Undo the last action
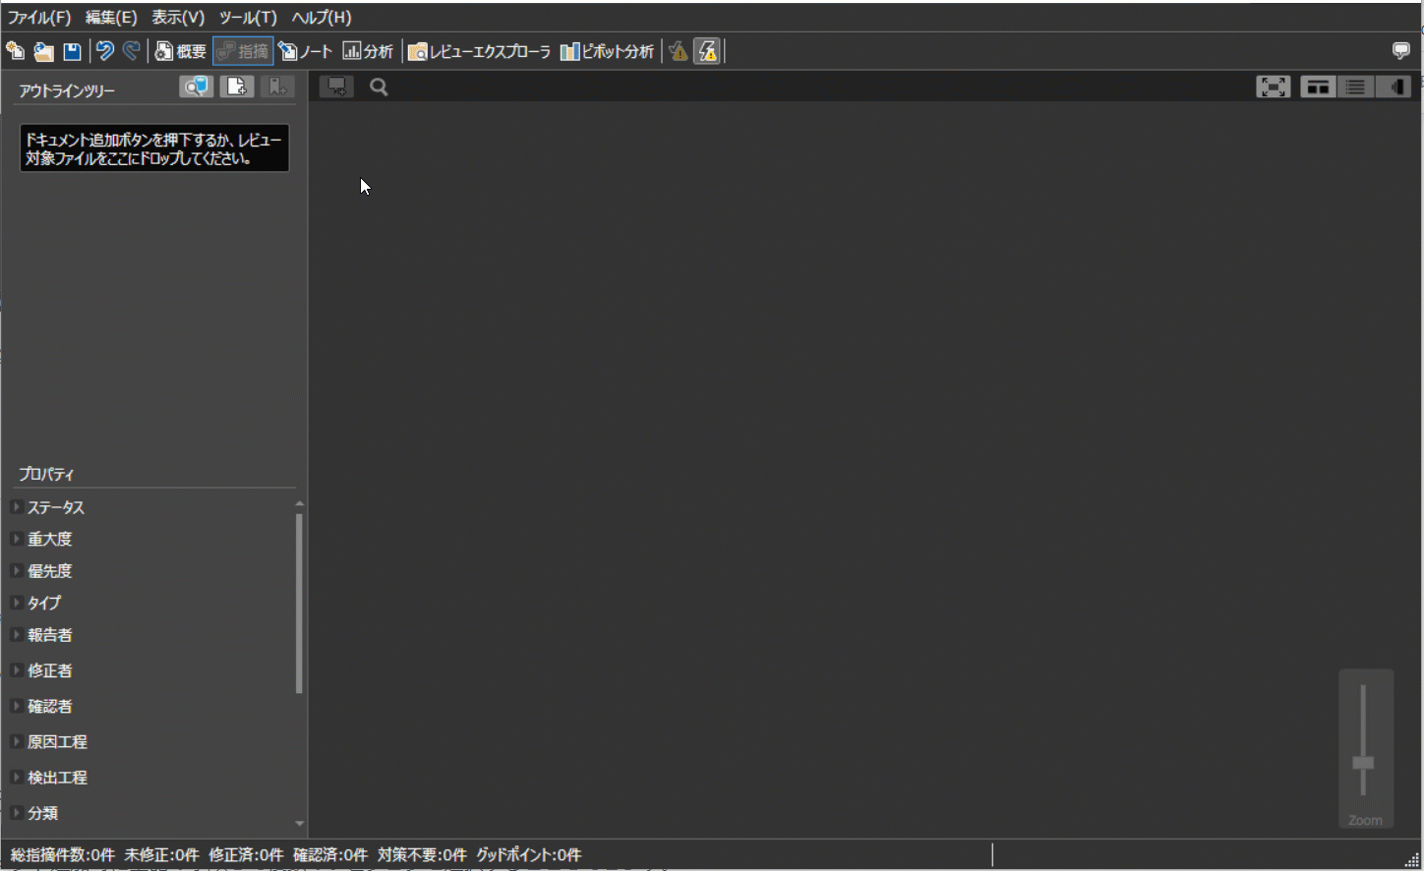 point(104,50)
